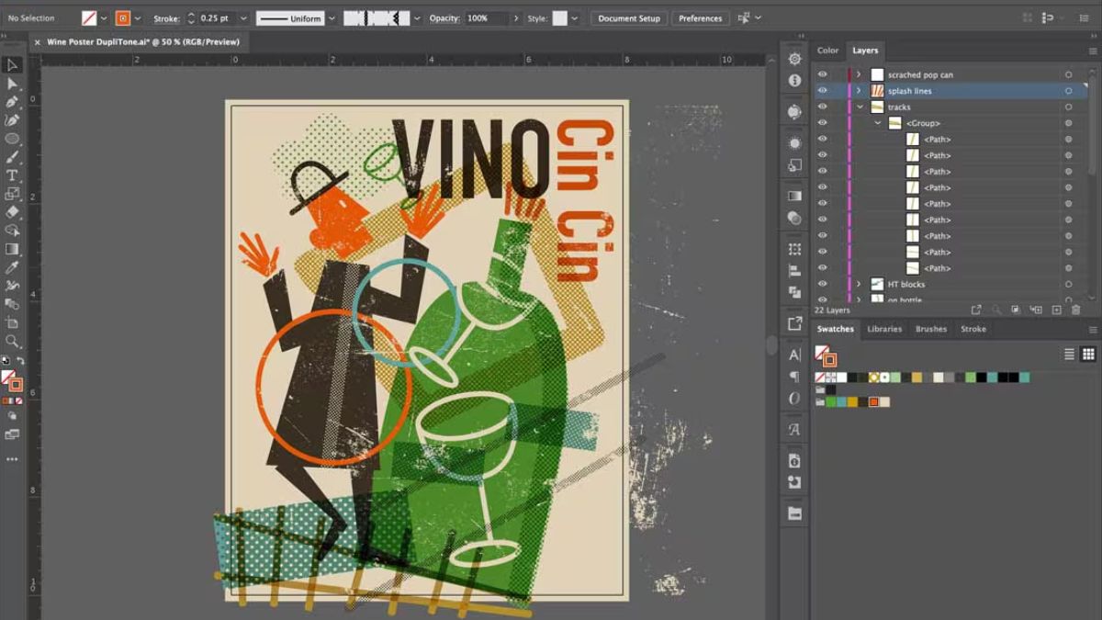Open the Brushes tab
This screenshot has width=1102, height=620.
click(x=931, y=329)
